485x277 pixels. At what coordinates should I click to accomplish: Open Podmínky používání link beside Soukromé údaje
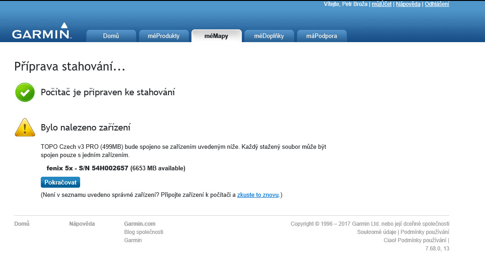[x=425, y=232]
